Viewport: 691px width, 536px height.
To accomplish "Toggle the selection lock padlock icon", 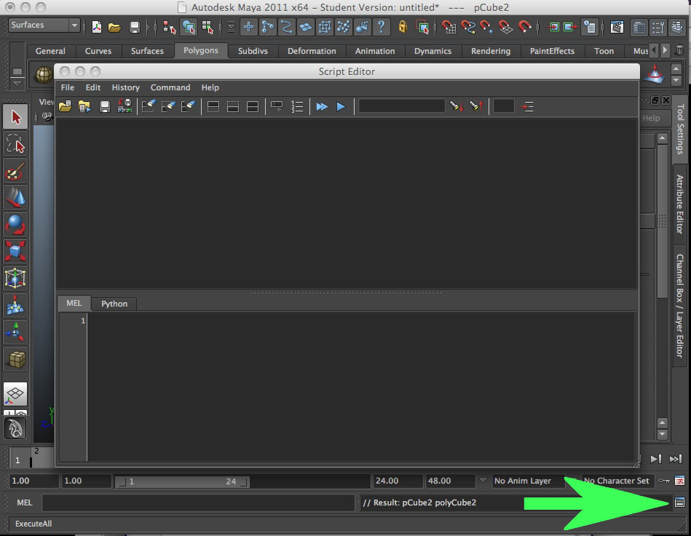I will [x=403, y=27].
